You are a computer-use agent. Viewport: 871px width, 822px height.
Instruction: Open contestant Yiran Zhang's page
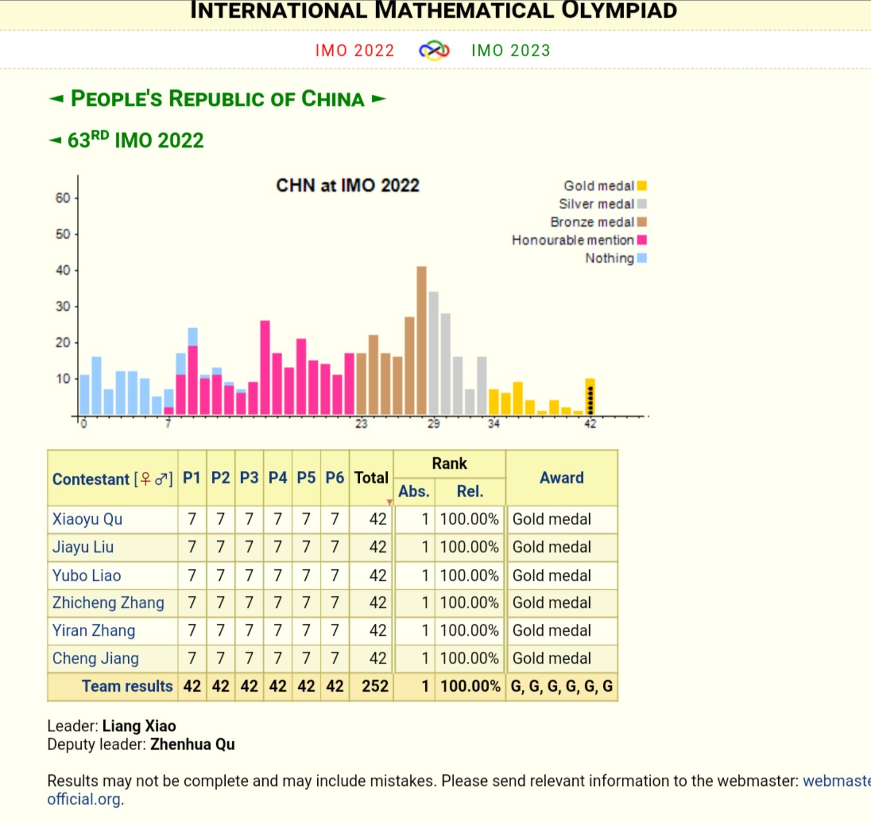point(94,631)
